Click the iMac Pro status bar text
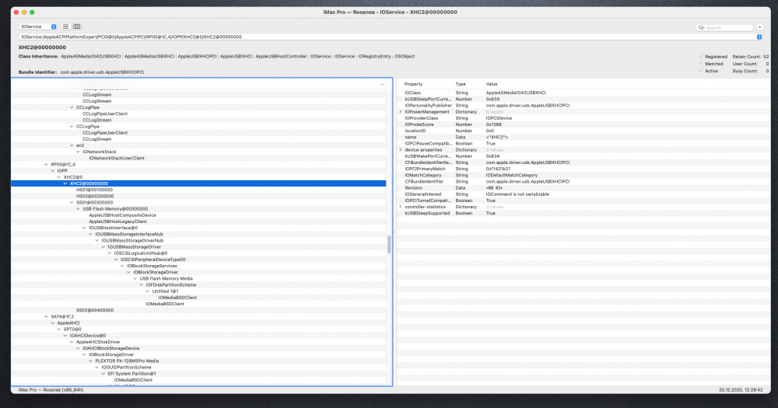778x408 pixels. 51,389
